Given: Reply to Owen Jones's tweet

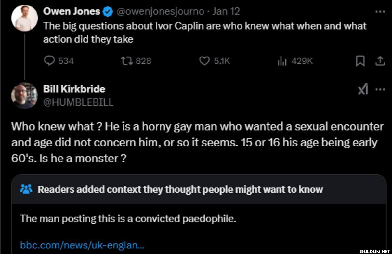Looking at the screenshot, I should (49, 61).
